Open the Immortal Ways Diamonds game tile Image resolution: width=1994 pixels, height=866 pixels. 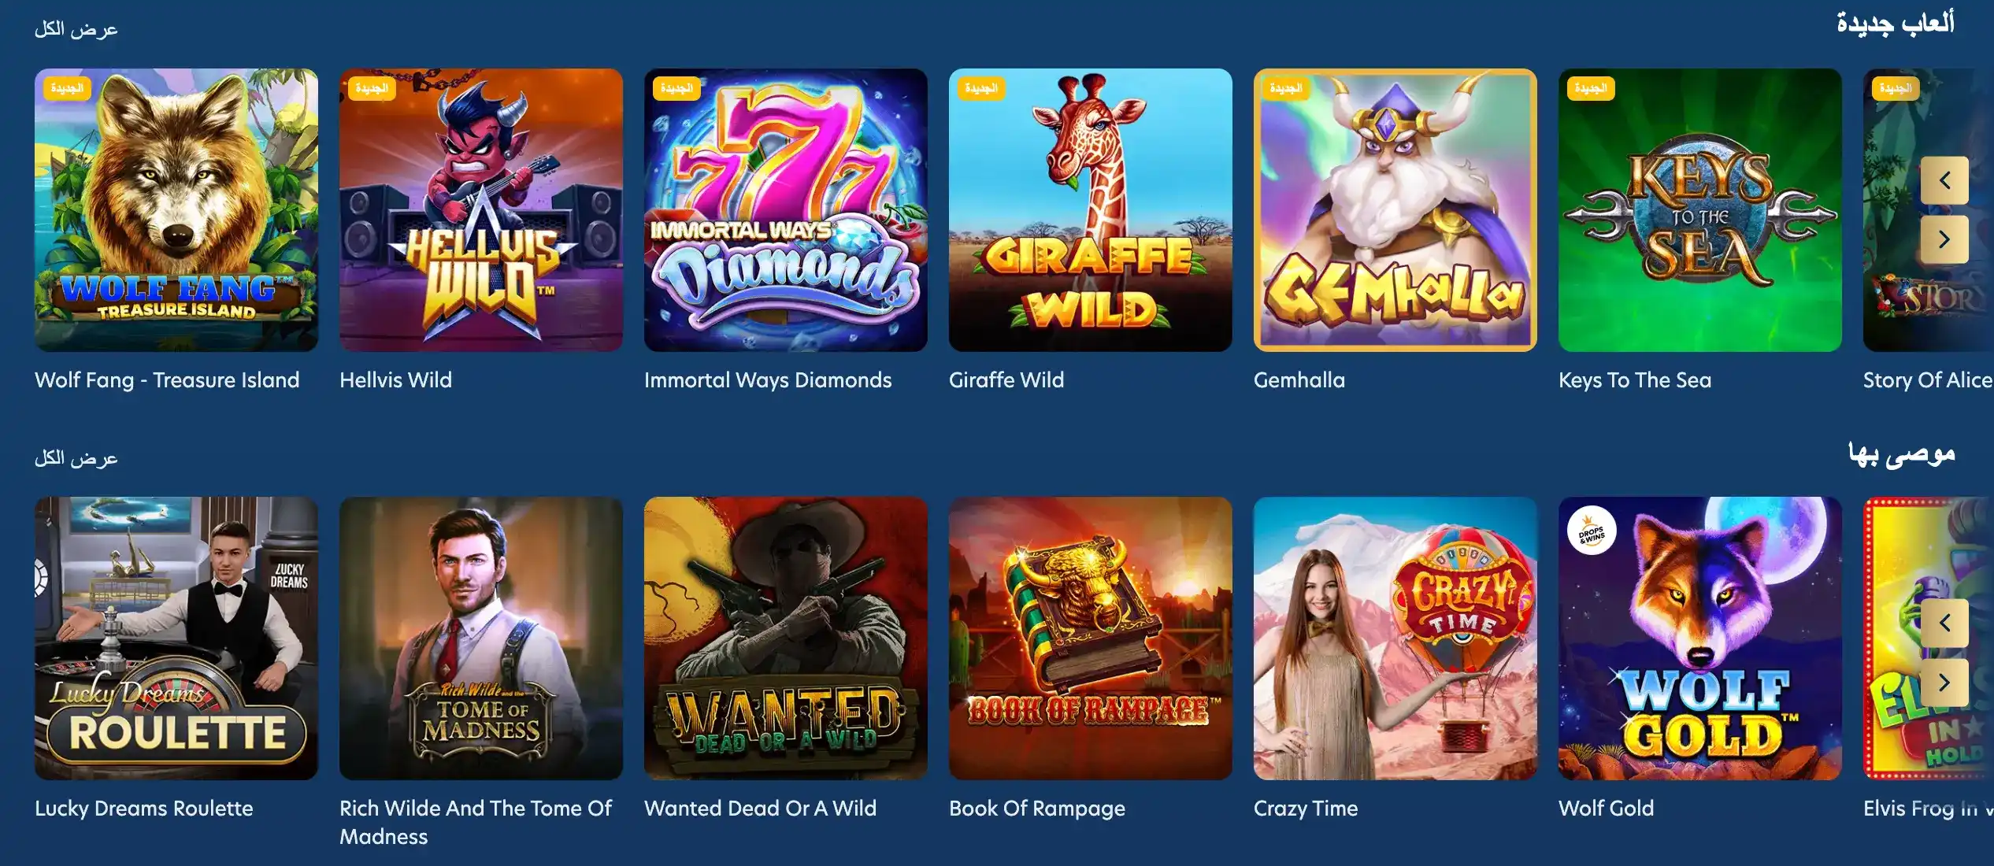[786, 210]
